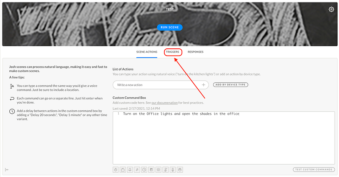
Task: Insert a sun brightness command
Action: point(158,170)
